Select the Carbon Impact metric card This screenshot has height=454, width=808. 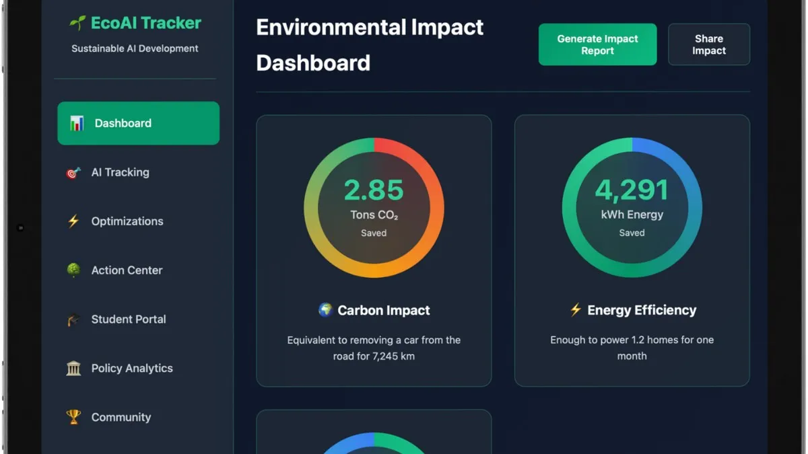(x=374, y=250)
